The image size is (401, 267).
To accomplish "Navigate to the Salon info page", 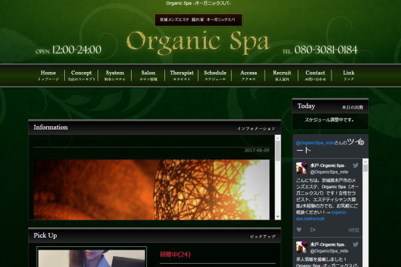I will 148,75.
